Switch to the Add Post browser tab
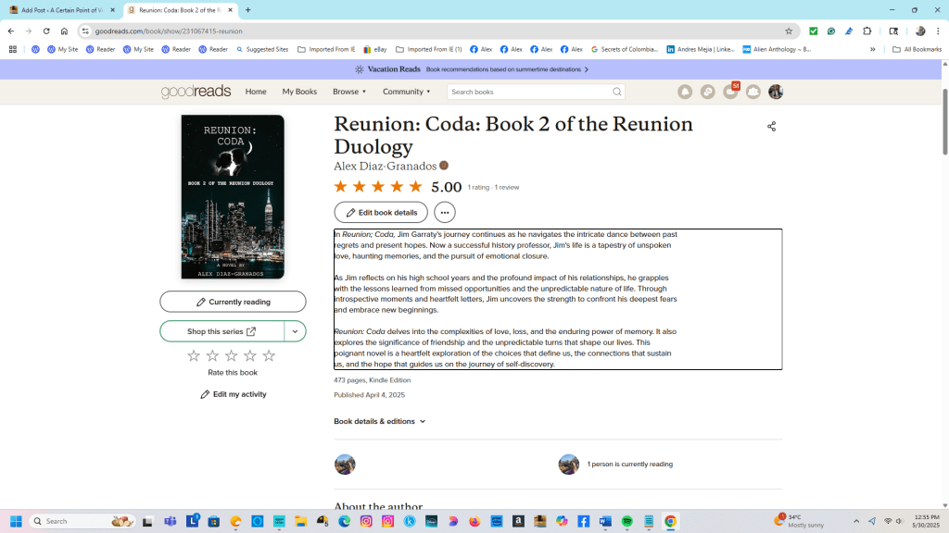Viewport: 949px width, 533px height. click(61, 10)
